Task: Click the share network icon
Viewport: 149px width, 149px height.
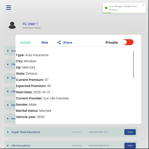Action: coord(59,42)
